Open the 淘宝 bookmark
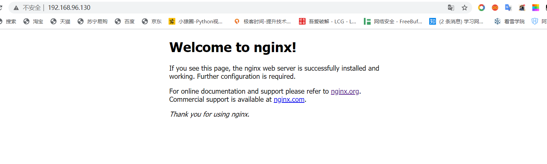The image size is (547, 164). click(33, 21)
